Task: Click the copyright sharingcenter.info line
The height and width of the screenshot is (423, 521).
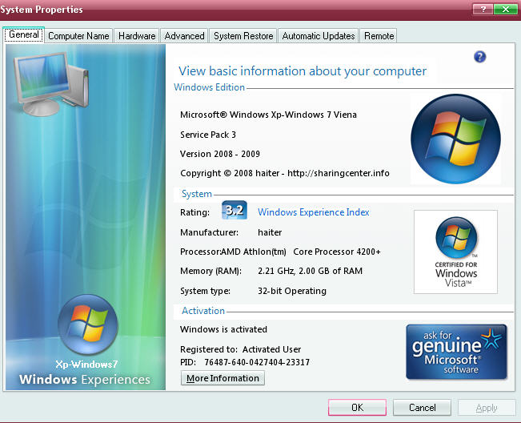Action: [285, 173]
